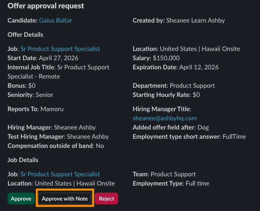Click the Offer Details section heading
260x211 pixels.
pos(25,35)
